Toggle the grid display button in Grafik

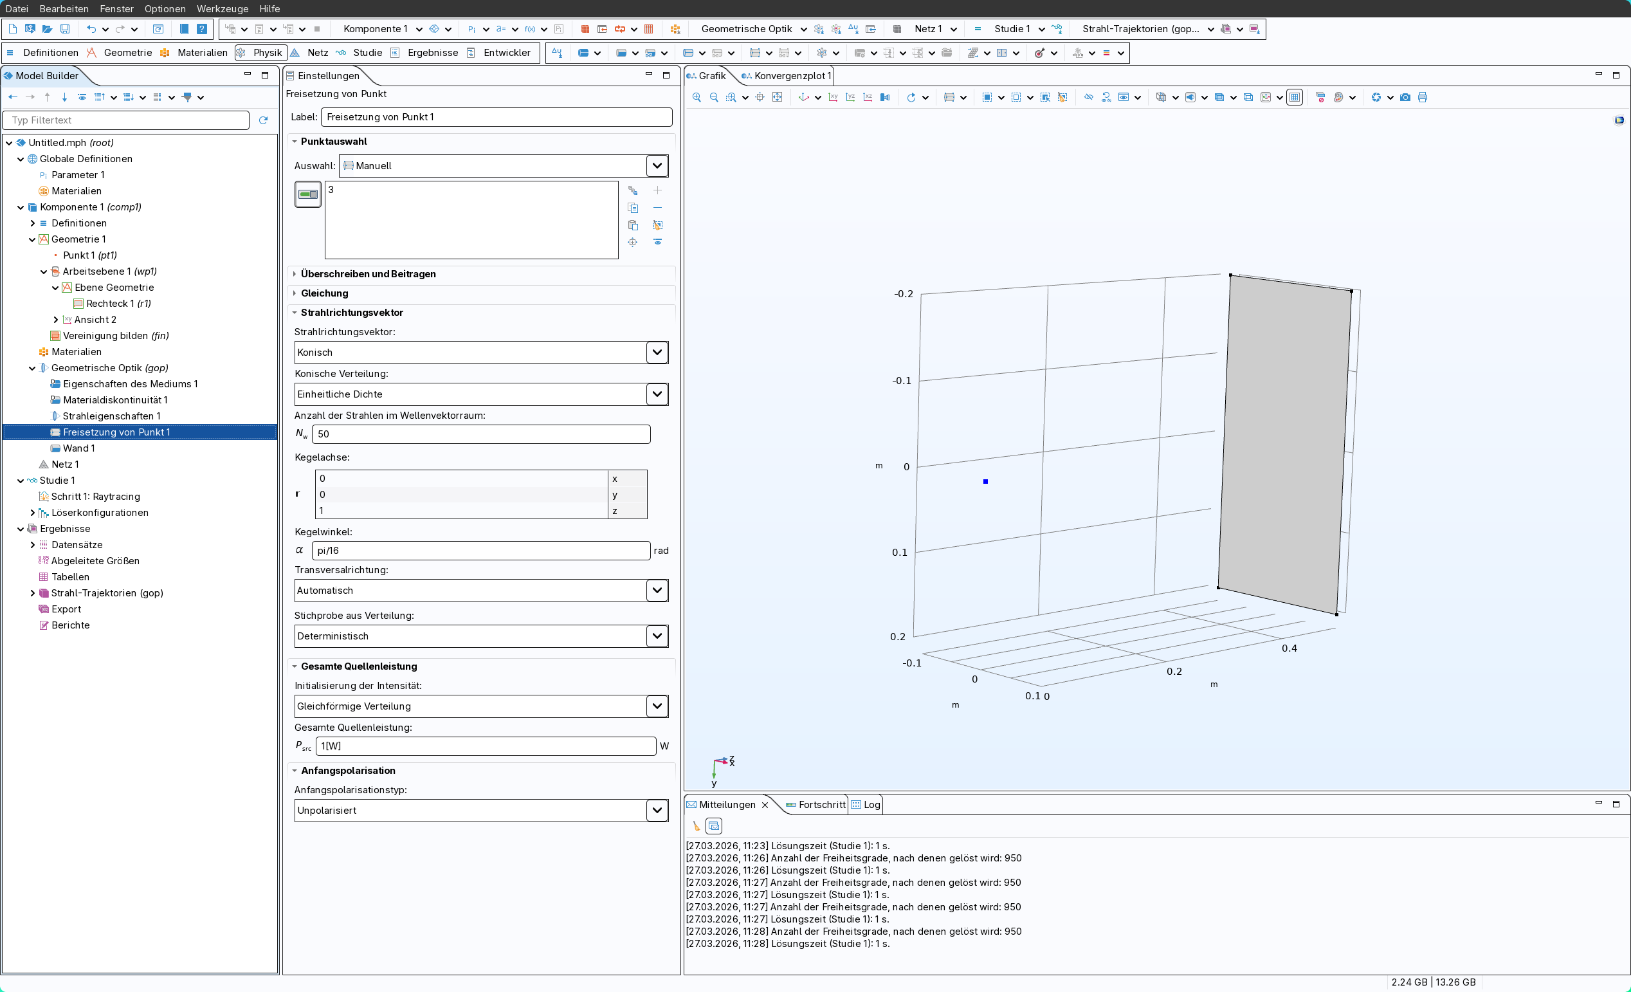(x=1295, y=97)
